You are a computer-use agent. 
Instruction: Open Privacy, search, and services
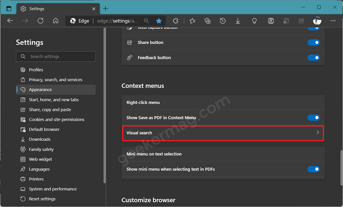(56, 80)
